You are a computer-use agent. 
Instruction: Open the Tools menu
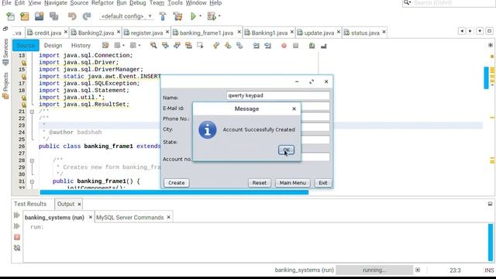(175, 3)
